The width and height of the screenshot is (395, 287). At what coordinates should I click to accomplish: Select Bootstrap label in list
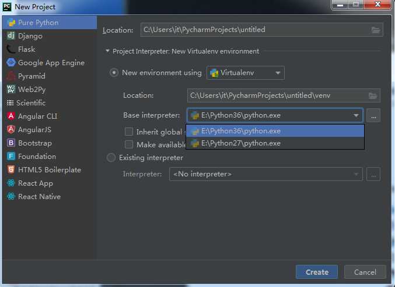[x=35, y=143]
